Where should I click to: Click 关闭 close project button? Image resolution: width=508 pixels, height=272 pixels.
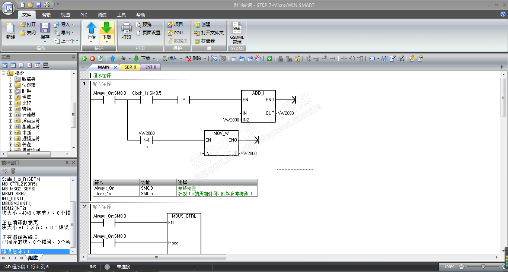28,33
